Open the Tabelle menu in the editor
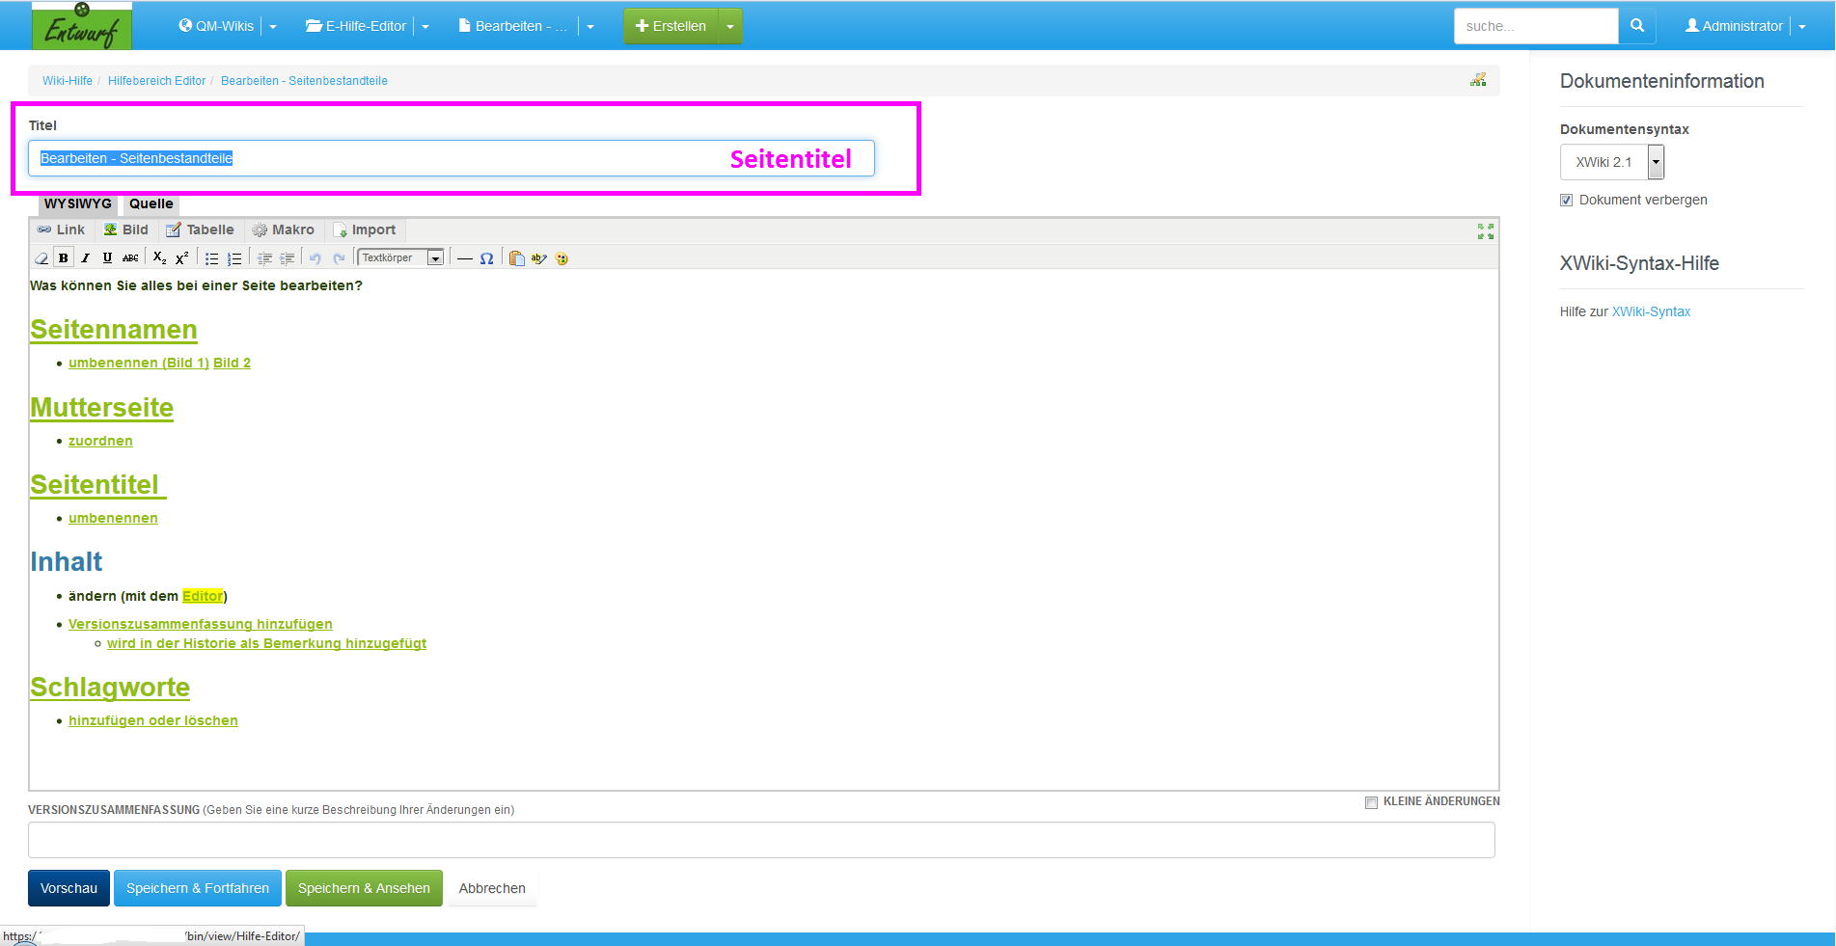Image resolution: width=1836 pixels, height=946 pixels. 200,230
